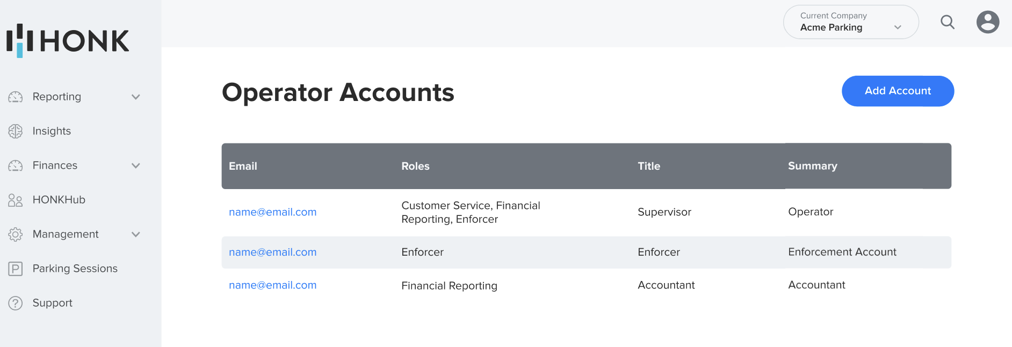Open the Accountant account email link
The width and height of the screenshot is (1012, 347).
click(272, 285)
